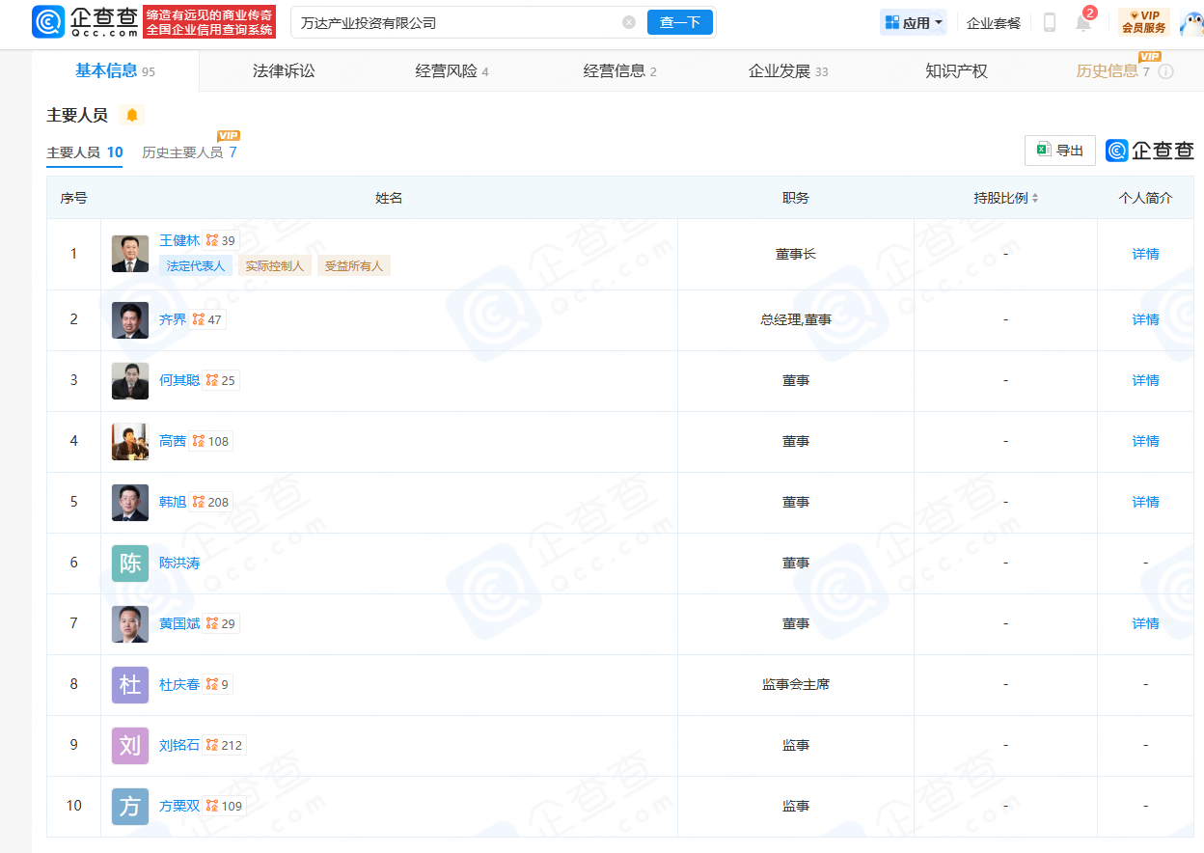Switch to 历史信息 VIP tab
Screen dimensions: 1204x853
click(1112, 70)
